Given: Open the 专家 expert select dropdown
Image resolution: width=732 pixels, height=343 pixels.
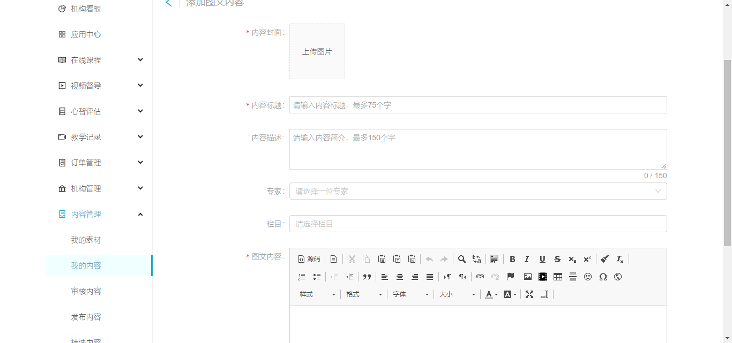Looking at the screenshot, I should (478, 191).
